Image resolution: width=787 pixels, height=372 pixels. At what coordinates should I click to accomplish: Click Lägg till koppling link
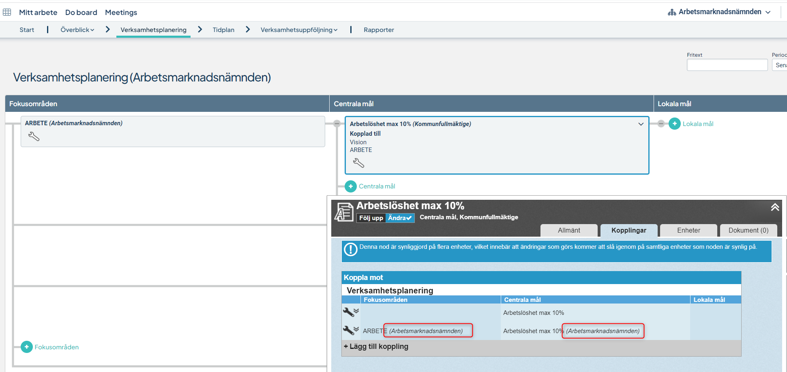tap(376, 346)
